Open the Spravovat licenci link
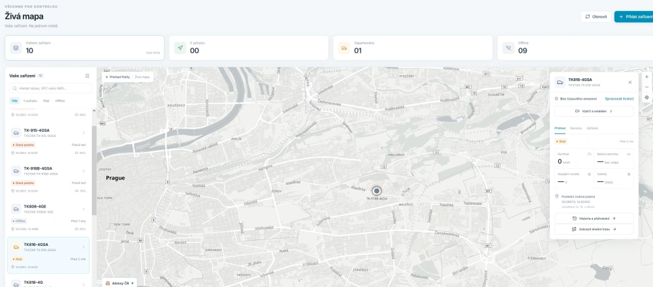The height and width of the screenshot is (287, 653). pos(619,98)
